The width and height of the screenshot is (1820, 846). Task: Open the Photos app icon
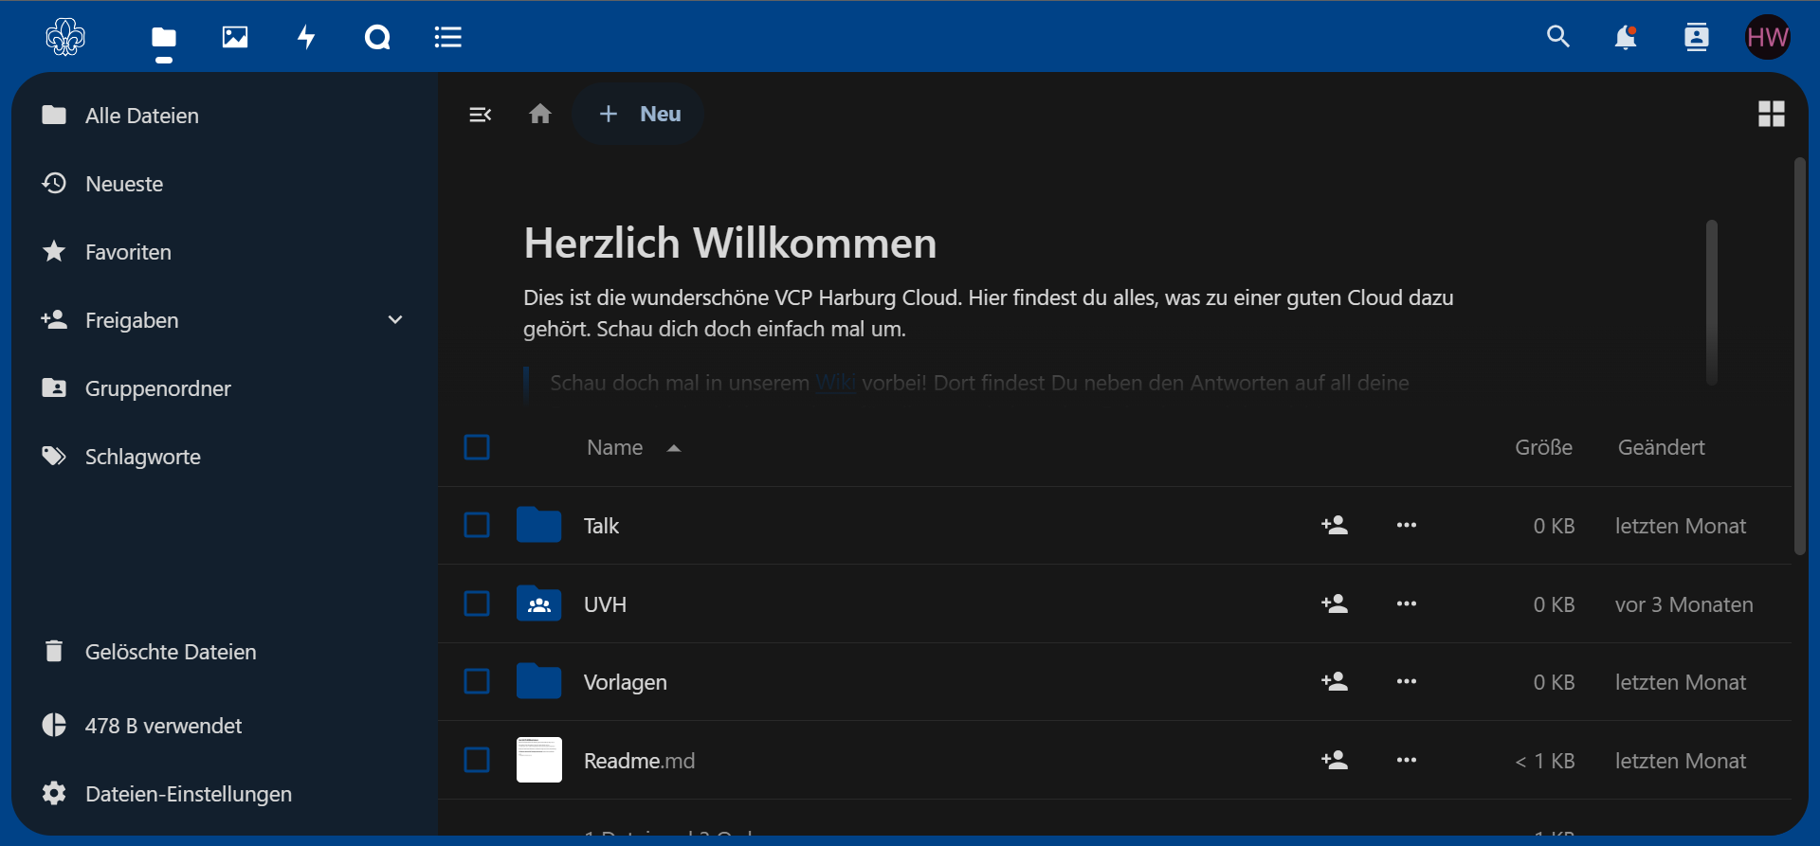pyautogui.click(x=235, y=37)
